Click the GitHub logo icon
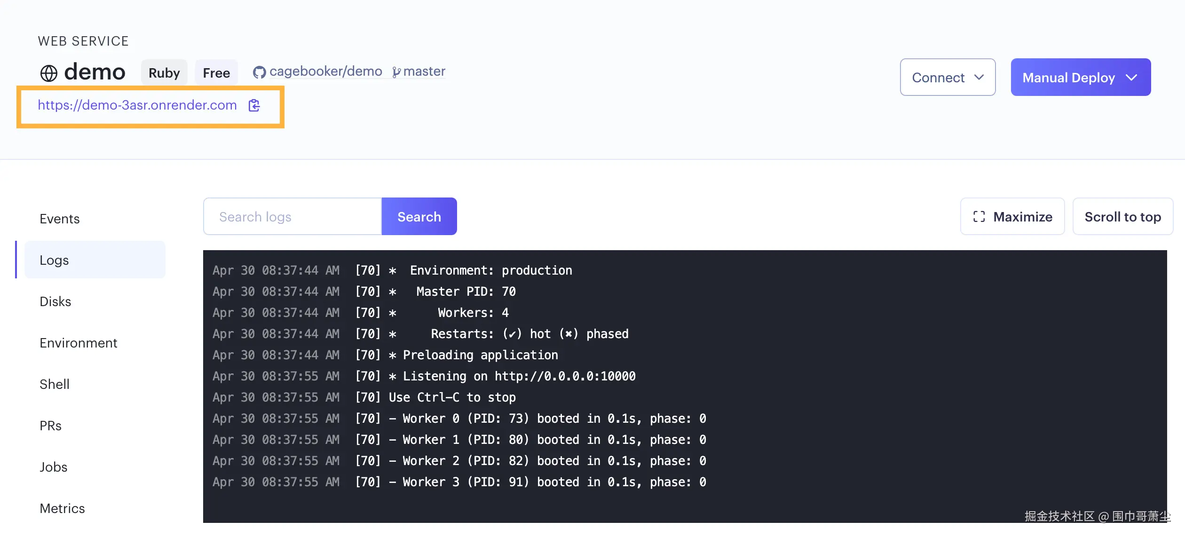The height and width of the screenshot is (537, 1185). click(x=259, y=72)
